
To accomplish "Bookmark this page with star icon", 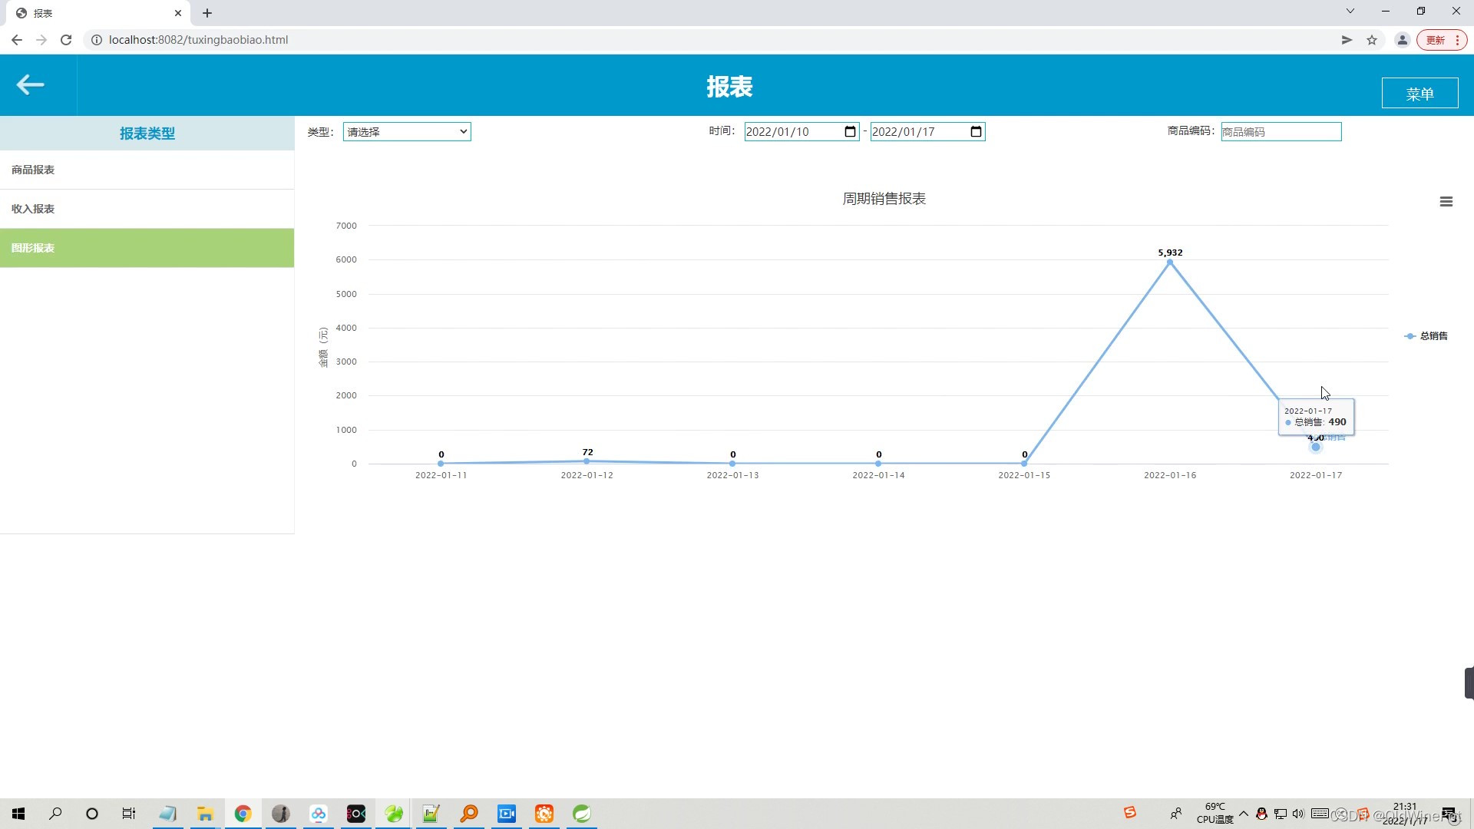I will 1372,40.
